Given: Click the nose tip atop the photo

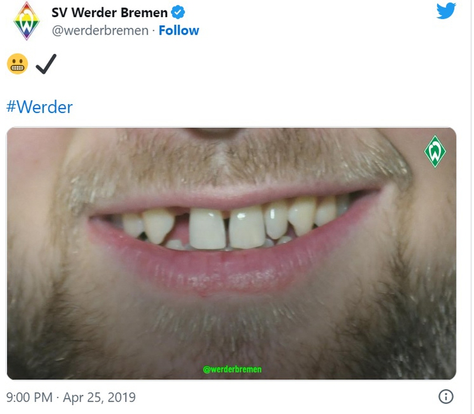Looking at the screenshot, I should click(211, 132).
